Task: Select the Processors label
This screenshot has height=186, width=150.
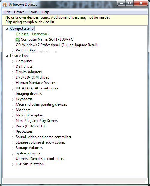Action: coord(24,132)
